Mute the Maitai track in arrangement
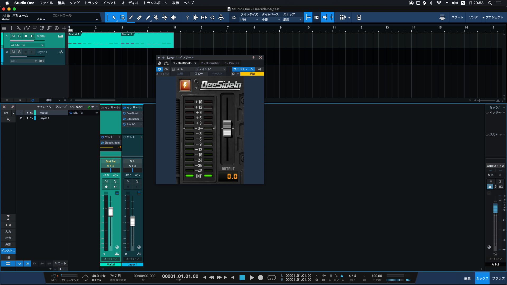Viewport: 507px width, 285px height. (13, 36)
